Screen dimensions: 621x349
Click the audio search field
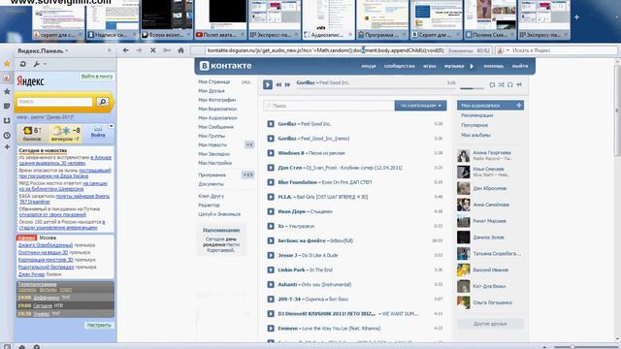click(329, 106)
